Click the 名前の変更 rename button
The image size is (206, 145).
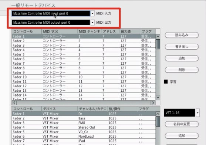[x=182, y=124]
